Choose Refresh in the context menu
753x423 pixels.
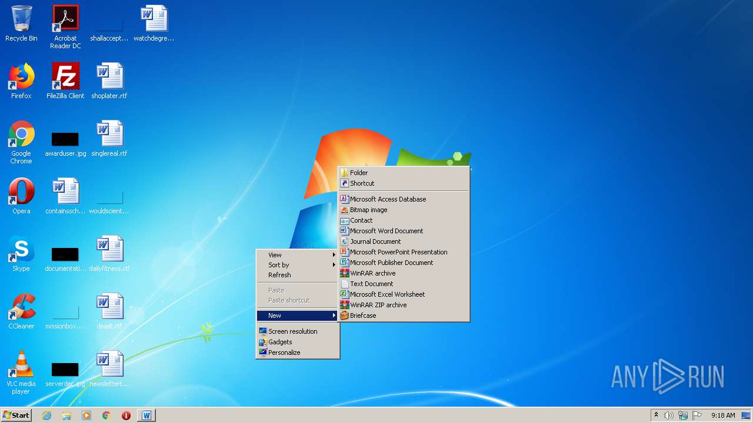coord(298,275)
